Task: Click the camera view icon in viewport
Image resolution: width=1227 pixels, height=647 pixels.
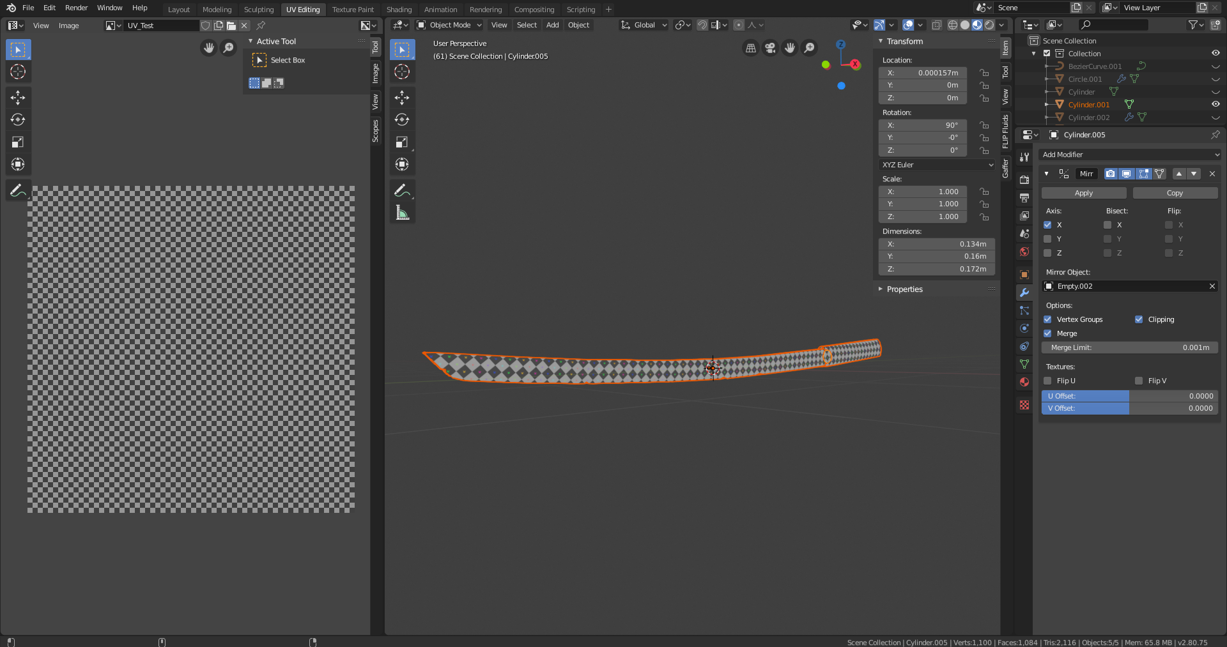Action: (770, 48)
